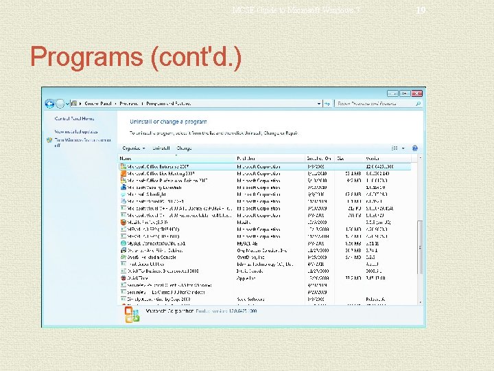Click the shield icon beside Turn Windows features
Image resolution: width=494 pixels, height=371 pixels.
[x=49, y=140]
